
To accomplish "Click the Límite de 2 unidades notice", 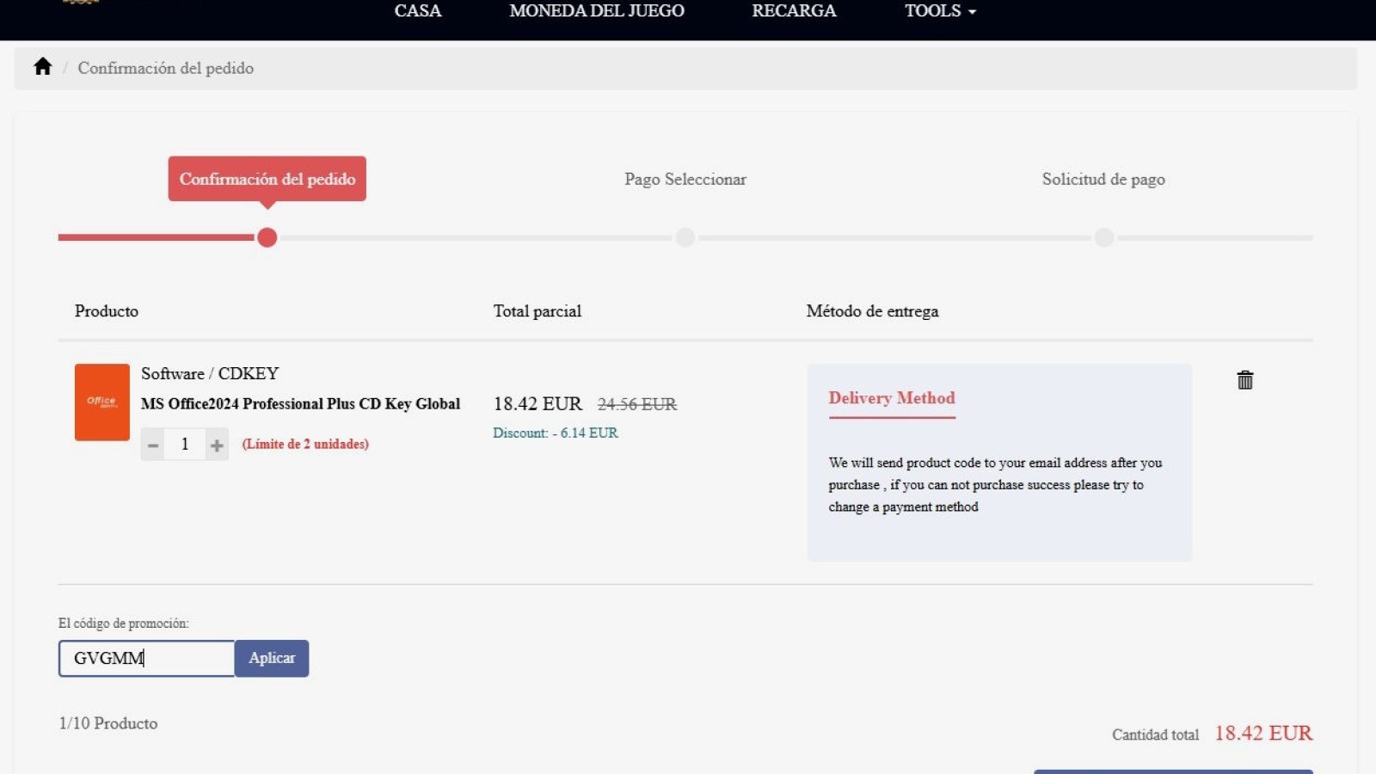I will click(x=305, y=444).
